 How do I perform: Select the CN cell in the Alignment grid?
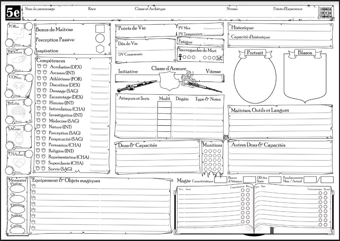point(322,13)
